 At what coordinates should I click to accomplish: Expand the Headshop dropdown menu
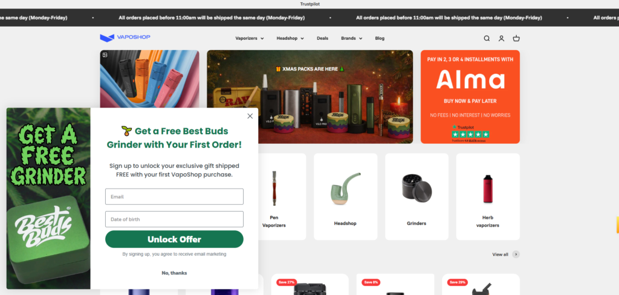pyautogui.click(x=290, y=38)
